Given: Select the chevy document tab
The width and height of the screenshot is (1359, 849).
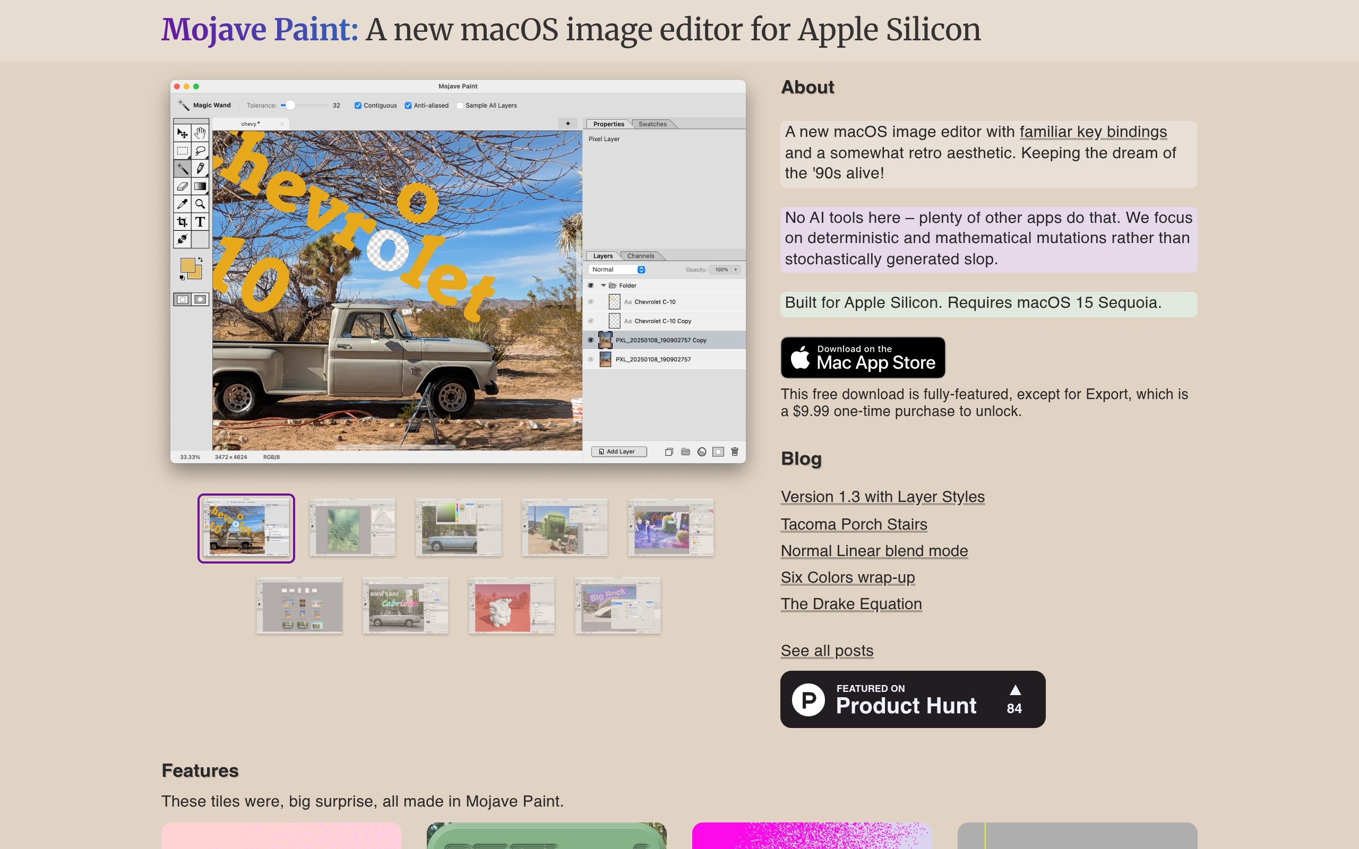Looking at the screenshot, I should 250,124.
